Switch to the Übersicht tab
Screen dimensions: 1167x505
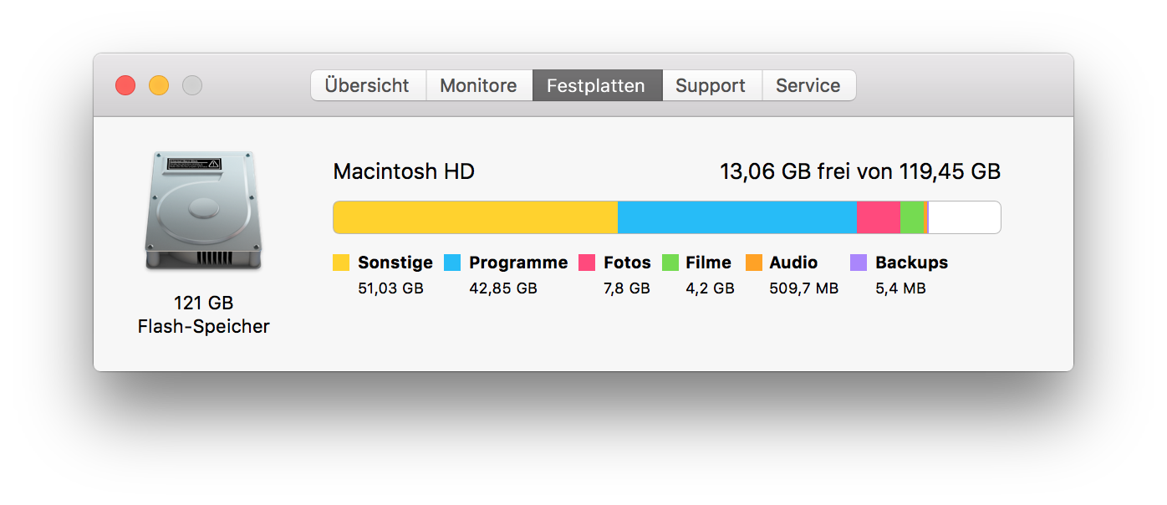coord(368,85)
